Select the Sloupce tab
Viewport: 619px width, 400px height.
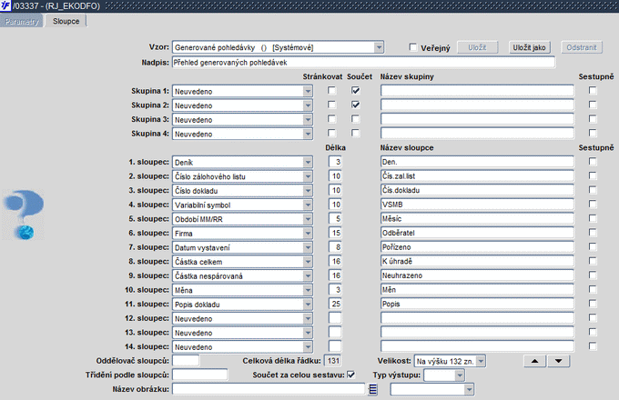tap(66, 21)
